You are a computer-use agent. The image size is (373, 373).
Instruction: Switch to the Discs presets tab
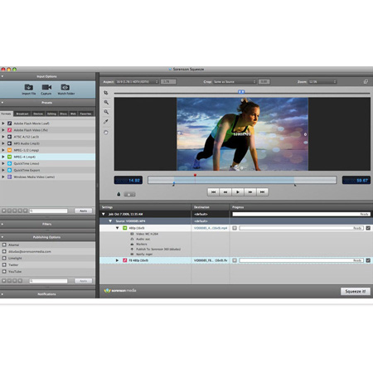(x=63, y=114)
